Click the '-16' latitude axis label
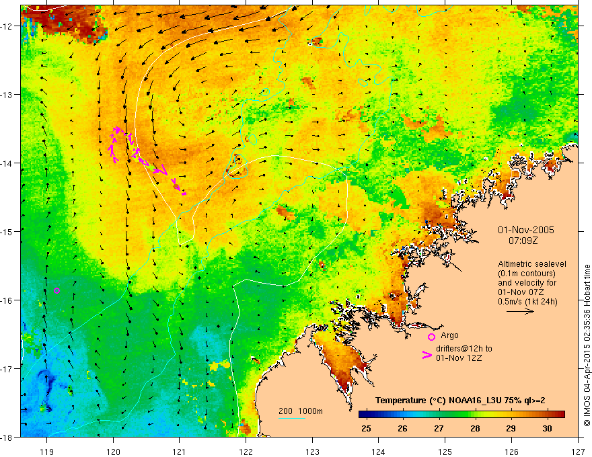 7,300
